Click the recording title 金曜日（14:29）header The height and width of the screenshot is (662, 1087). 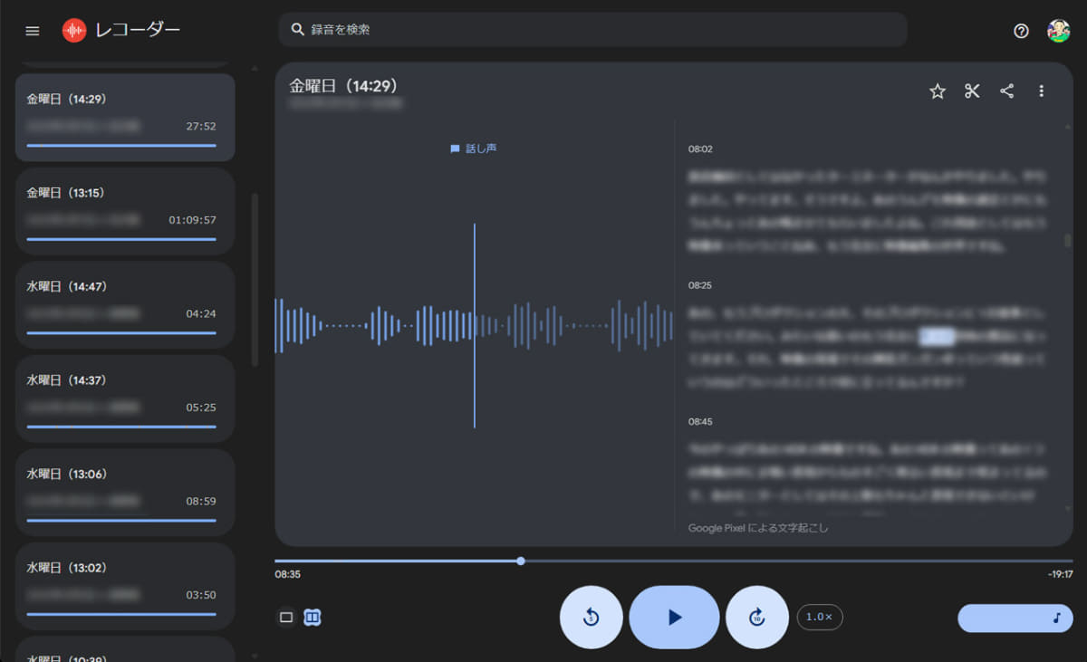point(344,86)
